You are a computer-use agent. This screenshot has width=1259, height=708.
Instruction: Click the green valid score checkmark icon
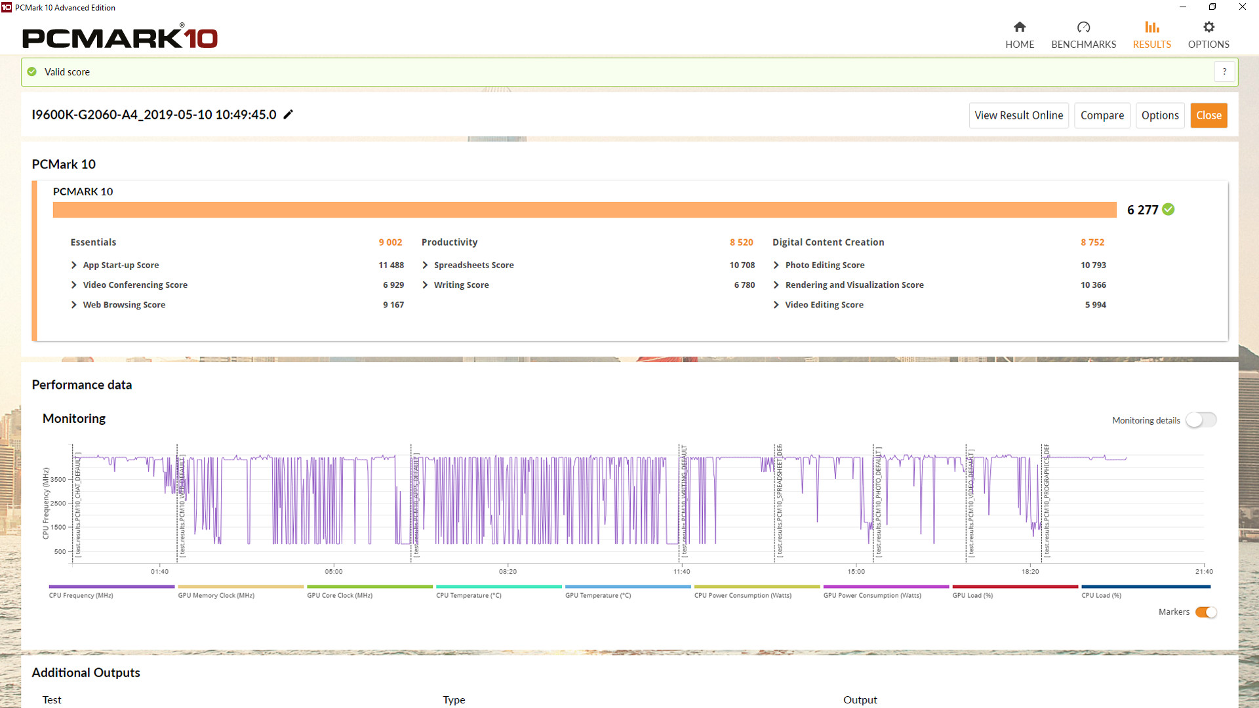(31, 71)
